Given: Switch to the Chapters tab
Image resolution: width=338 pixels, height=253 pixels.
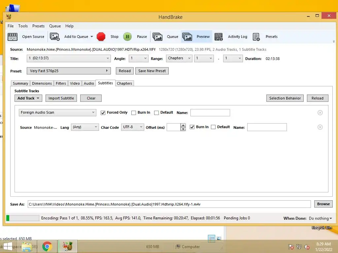Looking at the screenshot, I should click(124, 83).
